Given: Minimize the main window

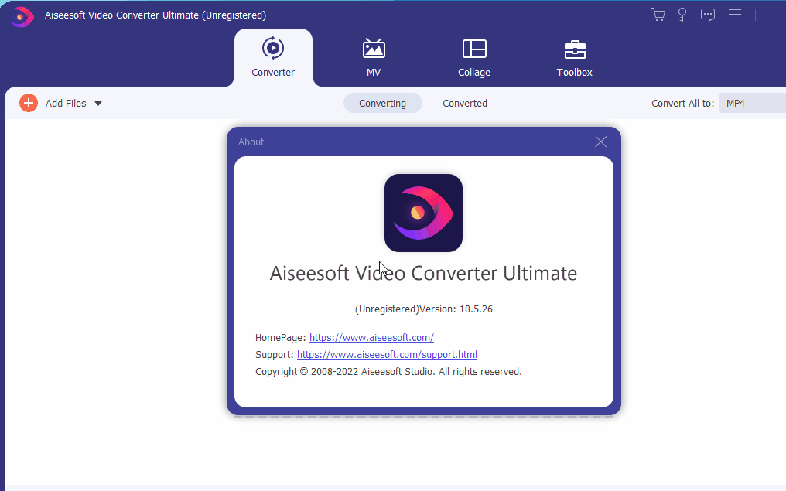Looking at the screenshot, I should pyautogui.click(x=777, y=15).
